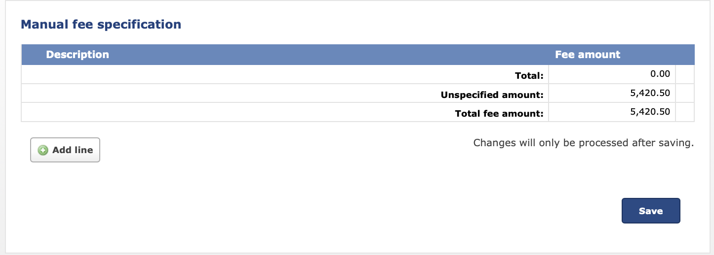Screen dimensions: 714x255
Task: Click the Fee amount column header
Action: (588, 55)
